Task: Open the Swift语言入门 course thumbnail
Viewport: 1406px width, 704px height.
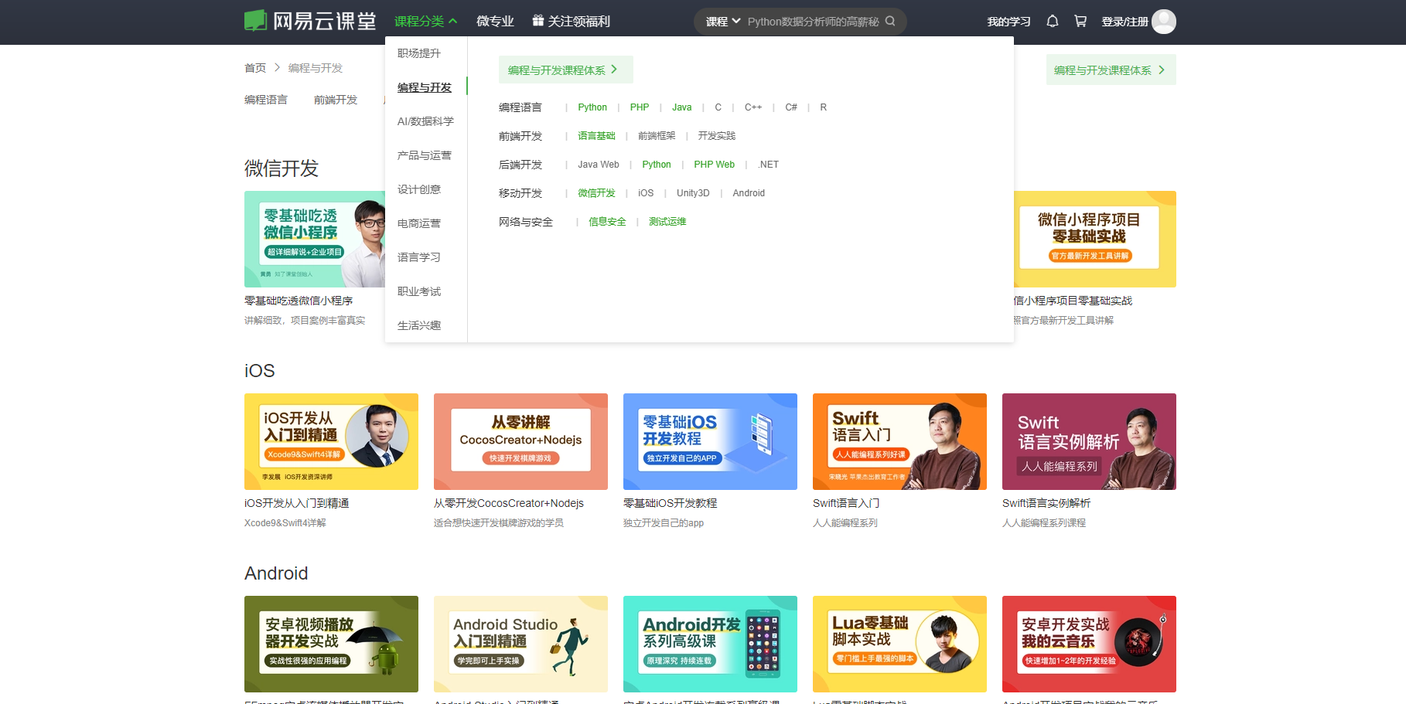Action: point(899,441)
